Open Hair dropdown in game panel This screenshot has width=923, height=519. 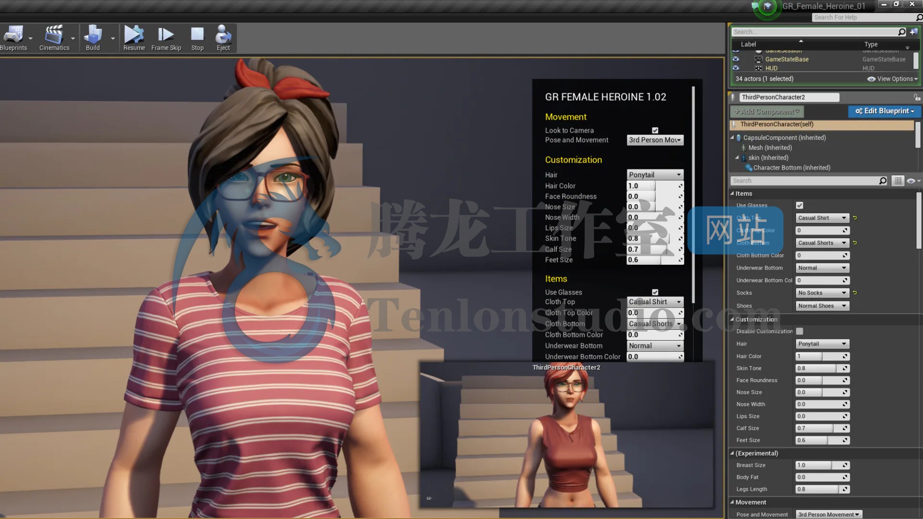[655, 175]
